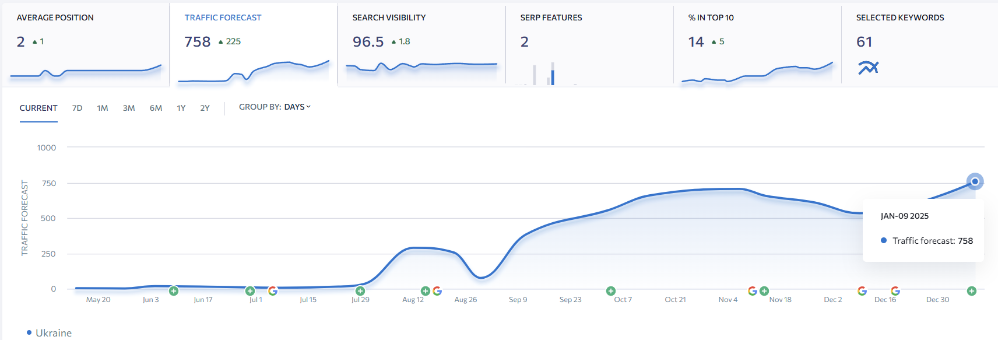The image size is (998, 340).
Task: Switch to the 7D time range
Action: [x=77, y=108]
